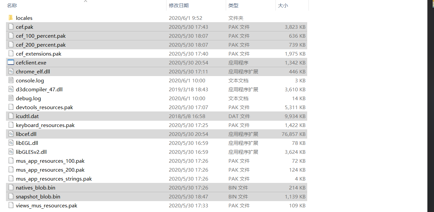Sort files by the 修改日期 column header

click(x=179, y=5)
